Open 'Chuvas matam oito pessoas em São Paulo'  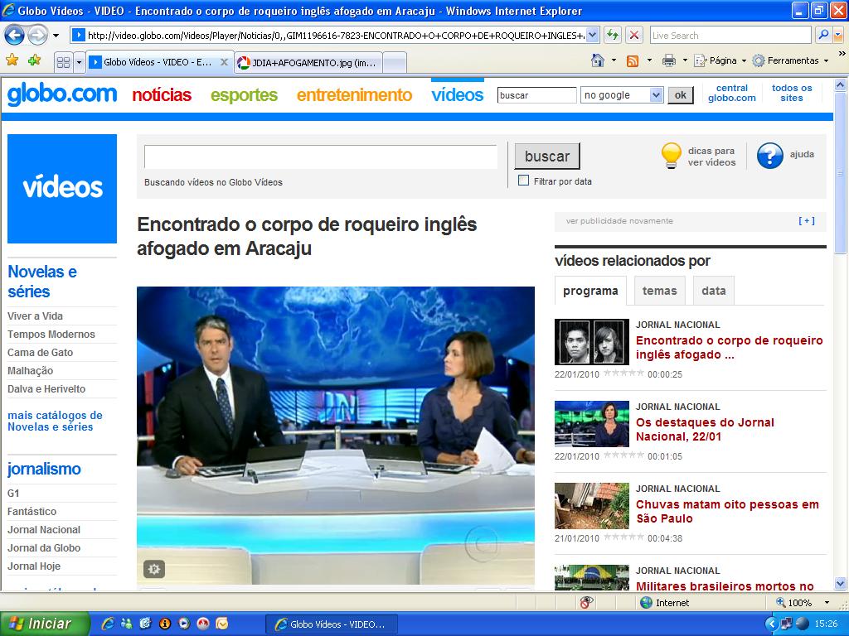point(727,512)
